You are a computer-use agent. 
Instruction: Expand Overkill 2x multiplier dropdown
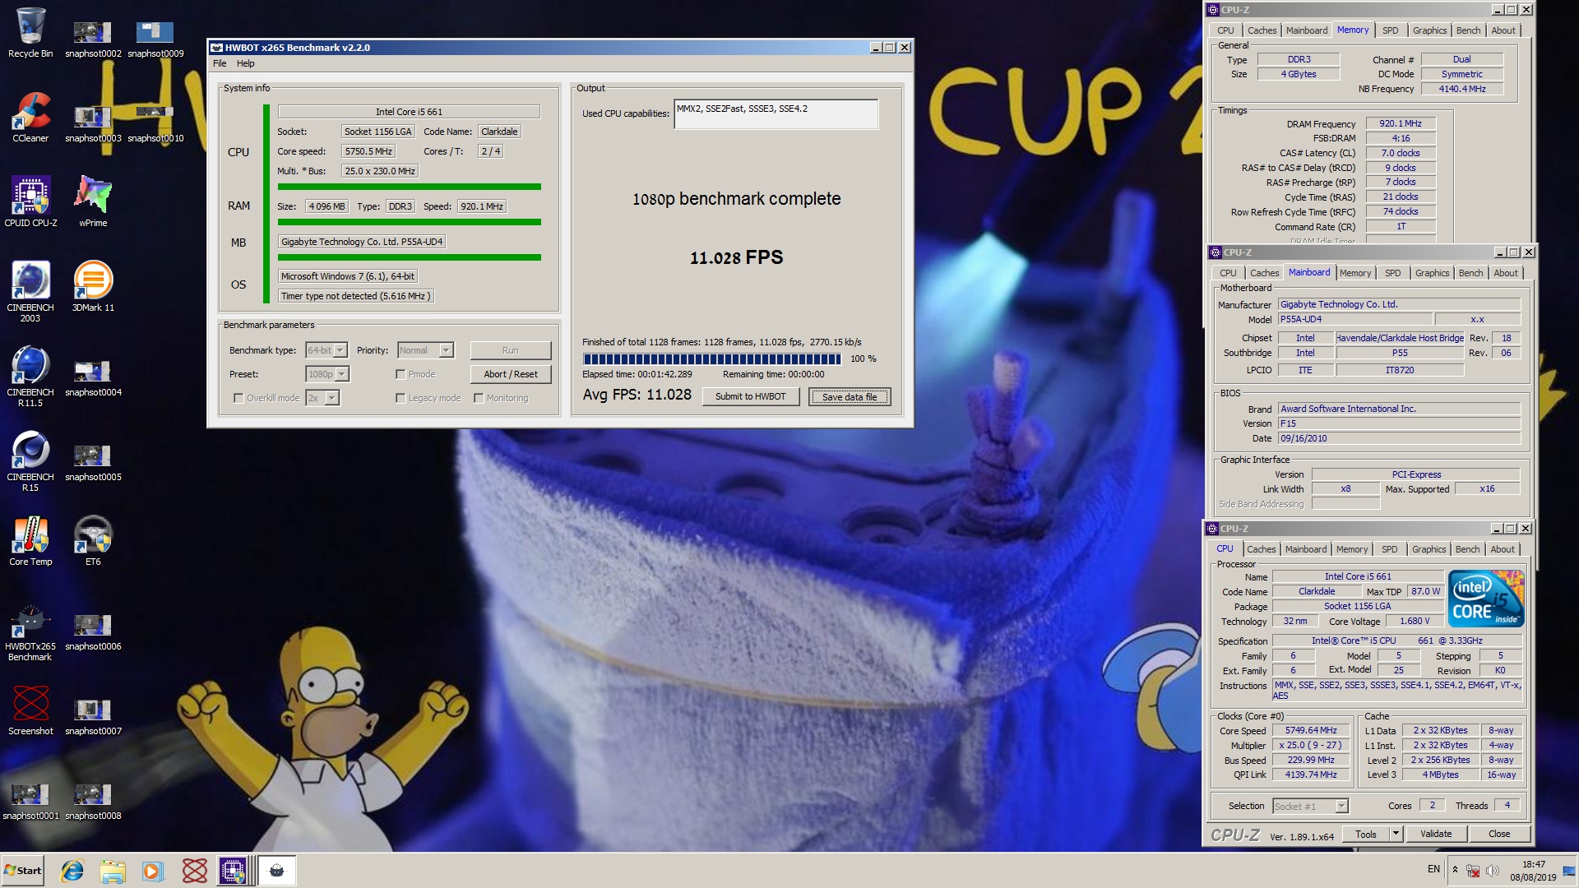pos(332,398)
